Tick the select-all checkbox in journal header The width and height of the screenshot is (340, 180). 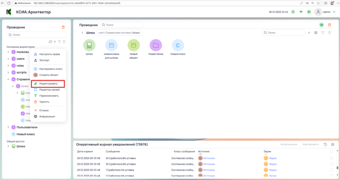click(x=331, y=151)
